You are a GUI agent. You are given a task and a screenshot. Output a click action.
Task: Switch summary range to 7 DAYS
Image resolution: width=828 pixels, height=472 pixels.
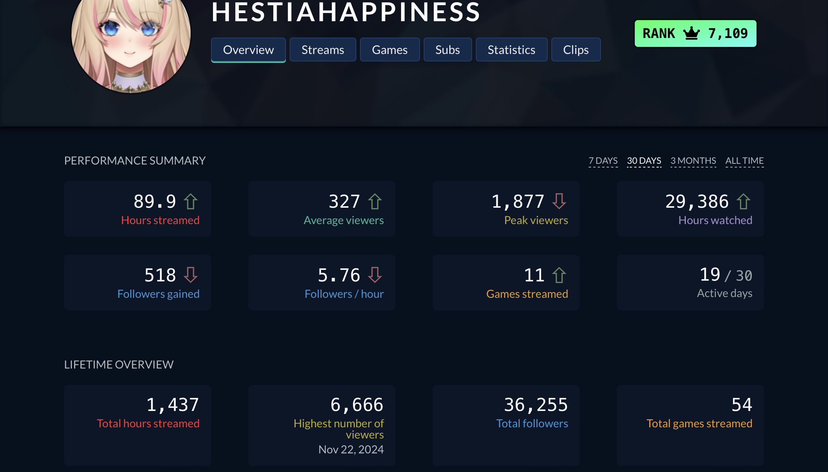click(603, 161)
